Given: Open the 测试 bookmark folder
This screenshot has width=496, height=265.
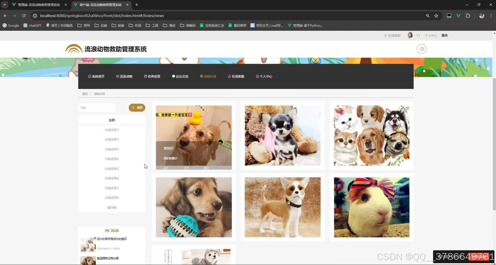Looking at the screenshot, I should click(169, 25).
